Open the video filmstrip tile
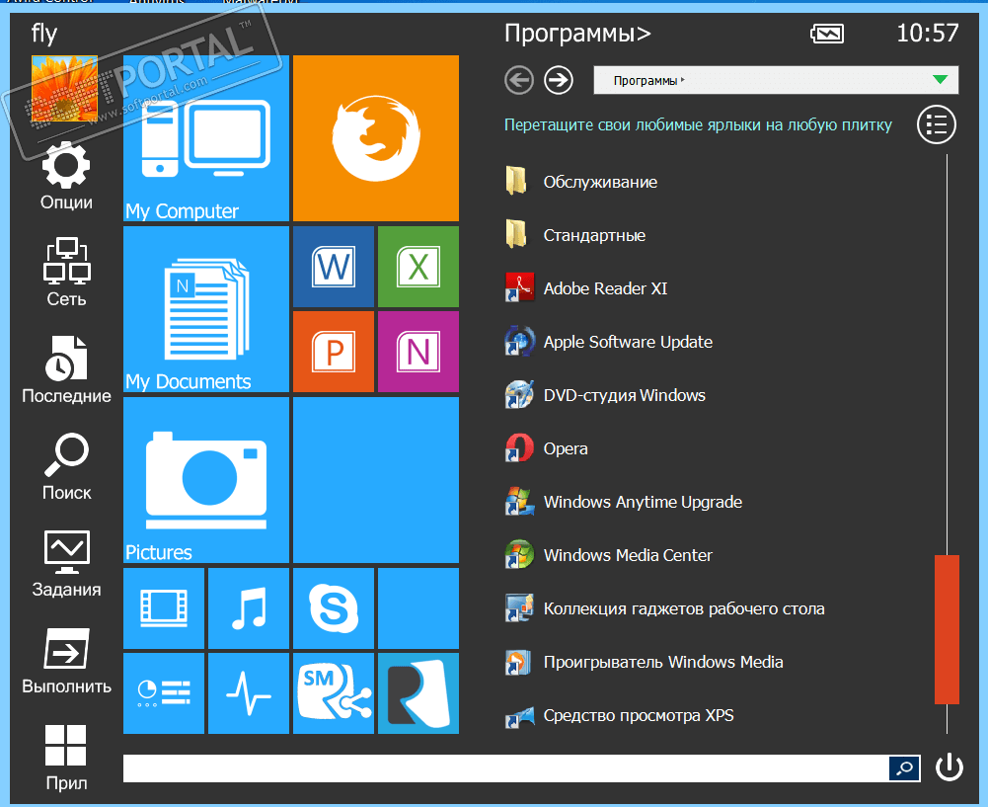 (164, 608)
